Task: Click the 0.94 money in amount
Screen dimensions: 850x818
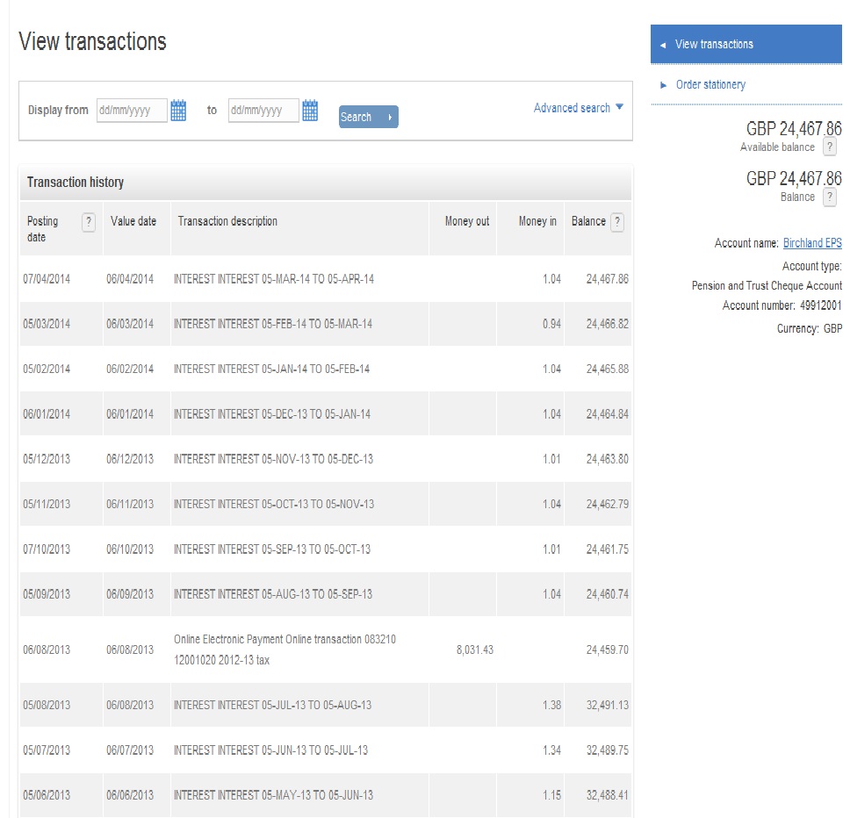Action: pos(551,324)
